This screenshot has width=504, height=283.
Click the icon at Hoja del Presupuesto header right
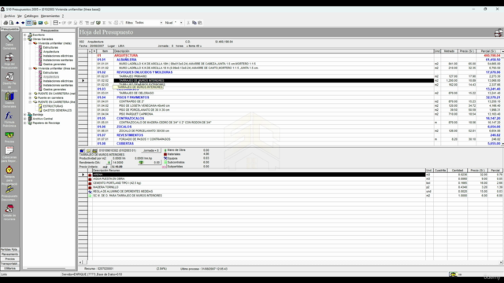tap(498, 32)
